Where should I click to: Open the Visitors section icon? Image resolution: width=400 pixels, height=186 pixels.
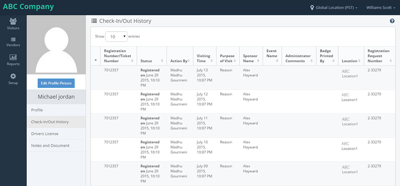coord(13,21)
